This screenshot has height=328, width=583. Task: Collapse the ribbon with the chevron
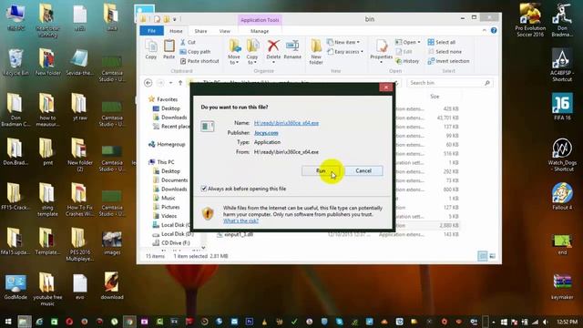pos(485,30)
